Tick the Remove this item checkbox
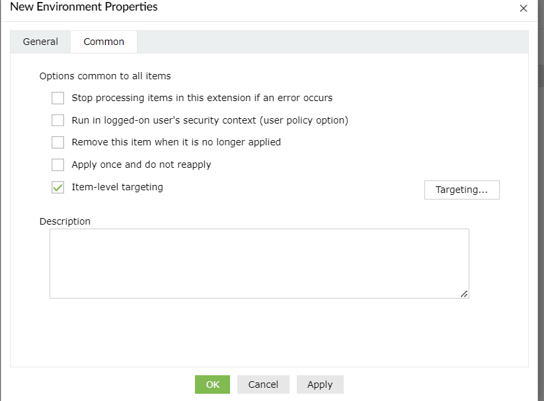Screen dimensions: 544x401 (x=58, y=142)
